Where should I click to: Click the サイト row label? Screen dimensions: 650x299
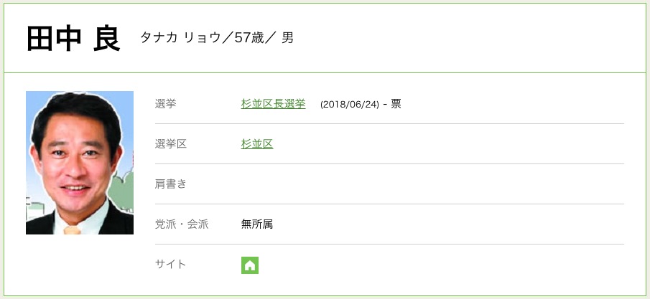click(171, 265)
